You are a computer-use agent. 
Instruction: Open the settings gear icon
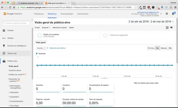pos(167,14)
